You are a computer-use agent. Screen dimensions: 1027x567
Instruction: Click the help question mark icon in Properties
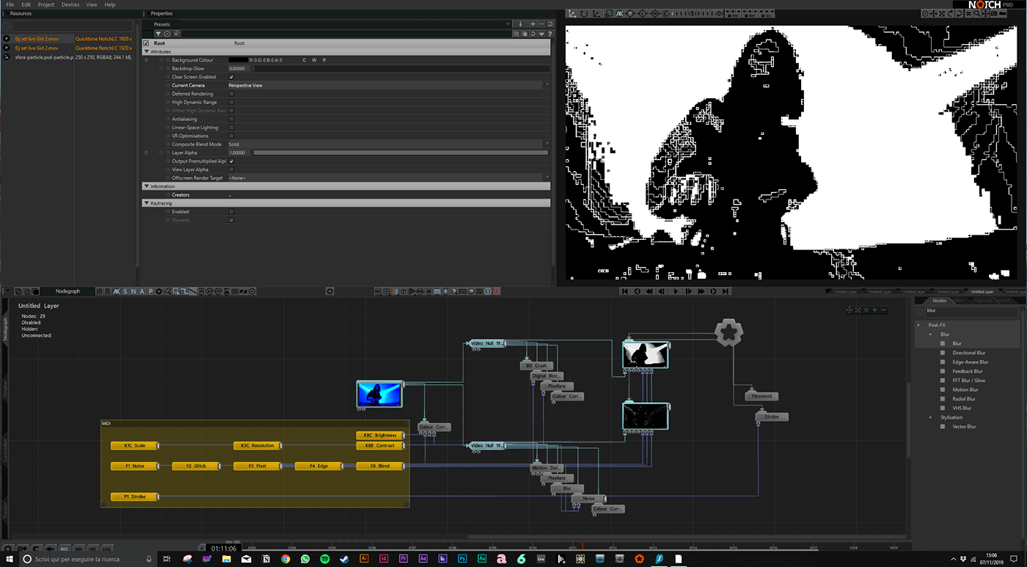click(x=549, y=34)
